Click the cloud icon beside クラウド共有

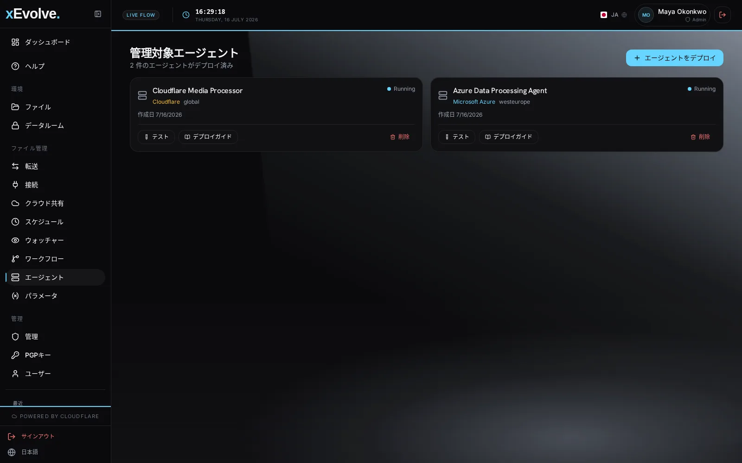pos(15,203)
